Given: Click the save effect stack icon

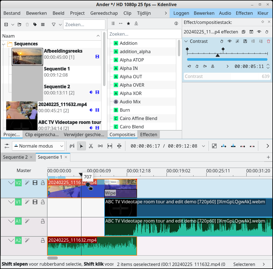Looking at the screenshot, I should [x=244, y=32].
